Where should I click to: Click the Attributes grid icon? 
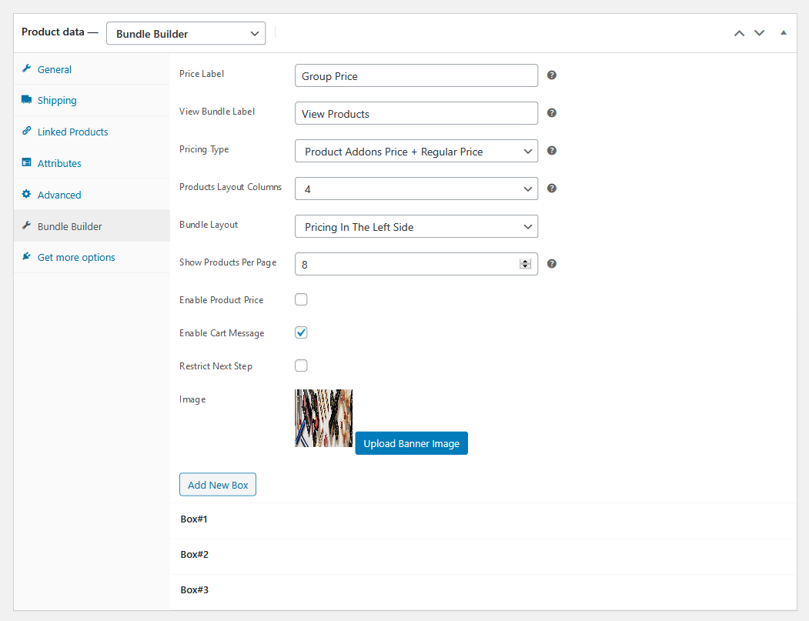click(x=25, y=163)
